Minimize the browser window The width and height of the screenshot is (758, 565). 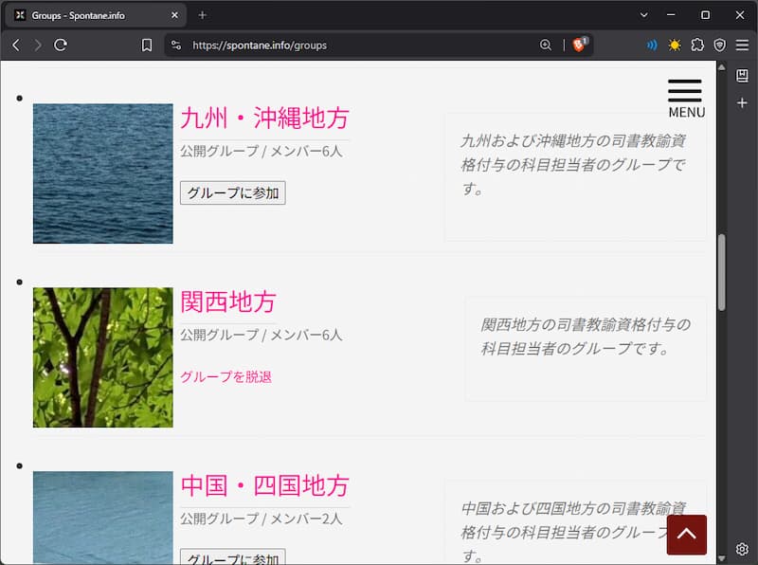coord(671,15)
